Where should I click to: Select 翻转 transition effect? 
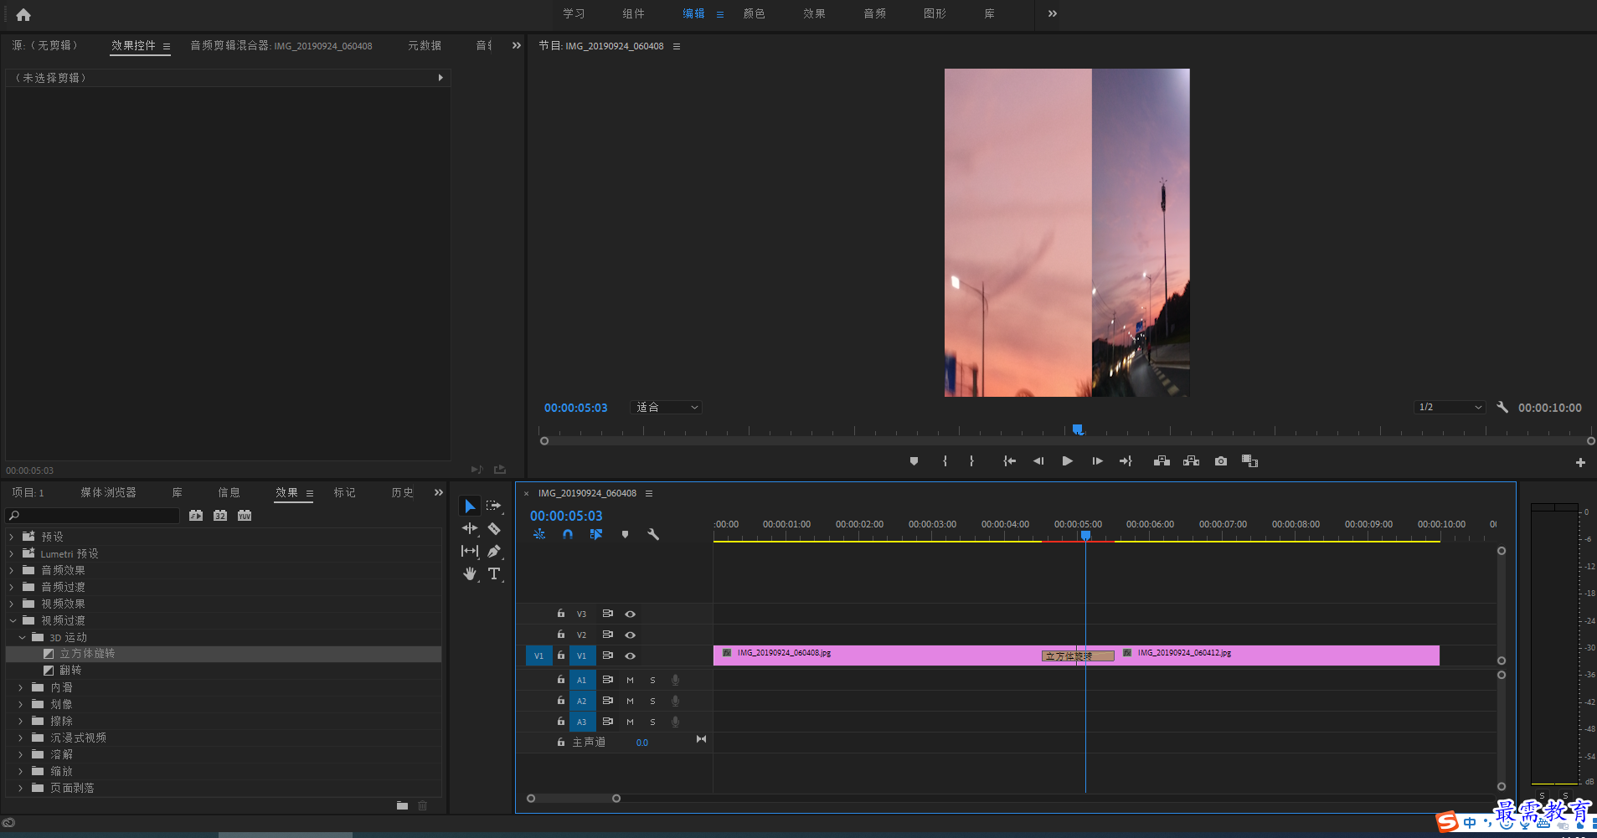tap(70, 671)
